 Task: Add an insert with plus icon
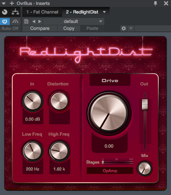[x=12, y=3]
